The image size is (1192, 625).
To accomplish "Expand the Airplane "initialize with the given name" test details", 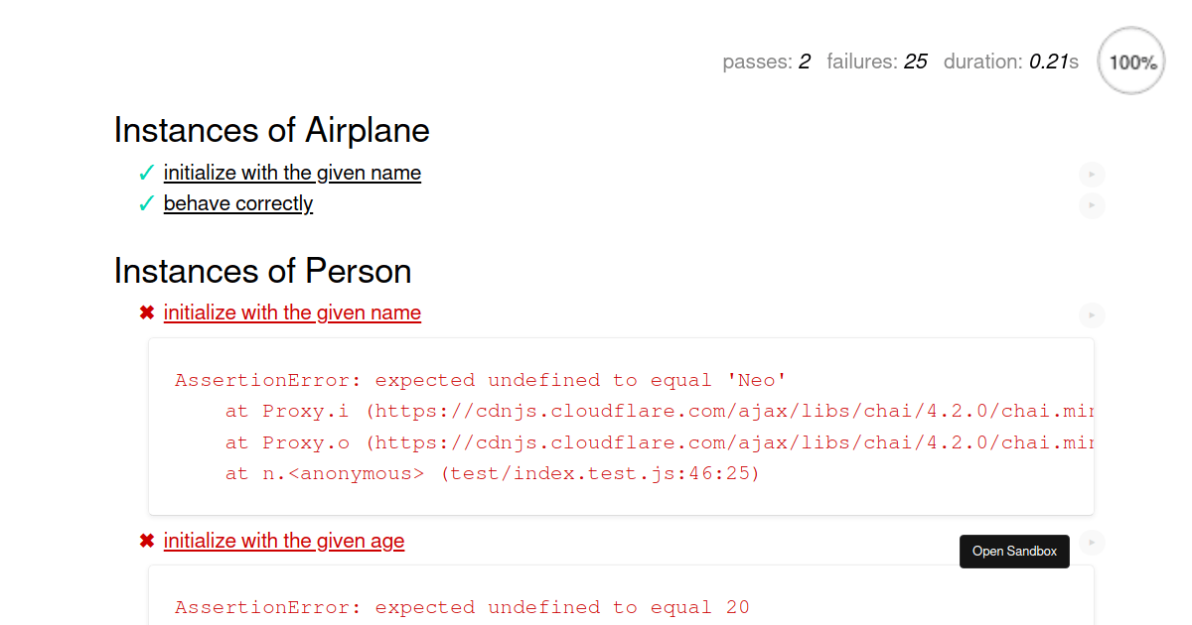I will tap(292, 172).
